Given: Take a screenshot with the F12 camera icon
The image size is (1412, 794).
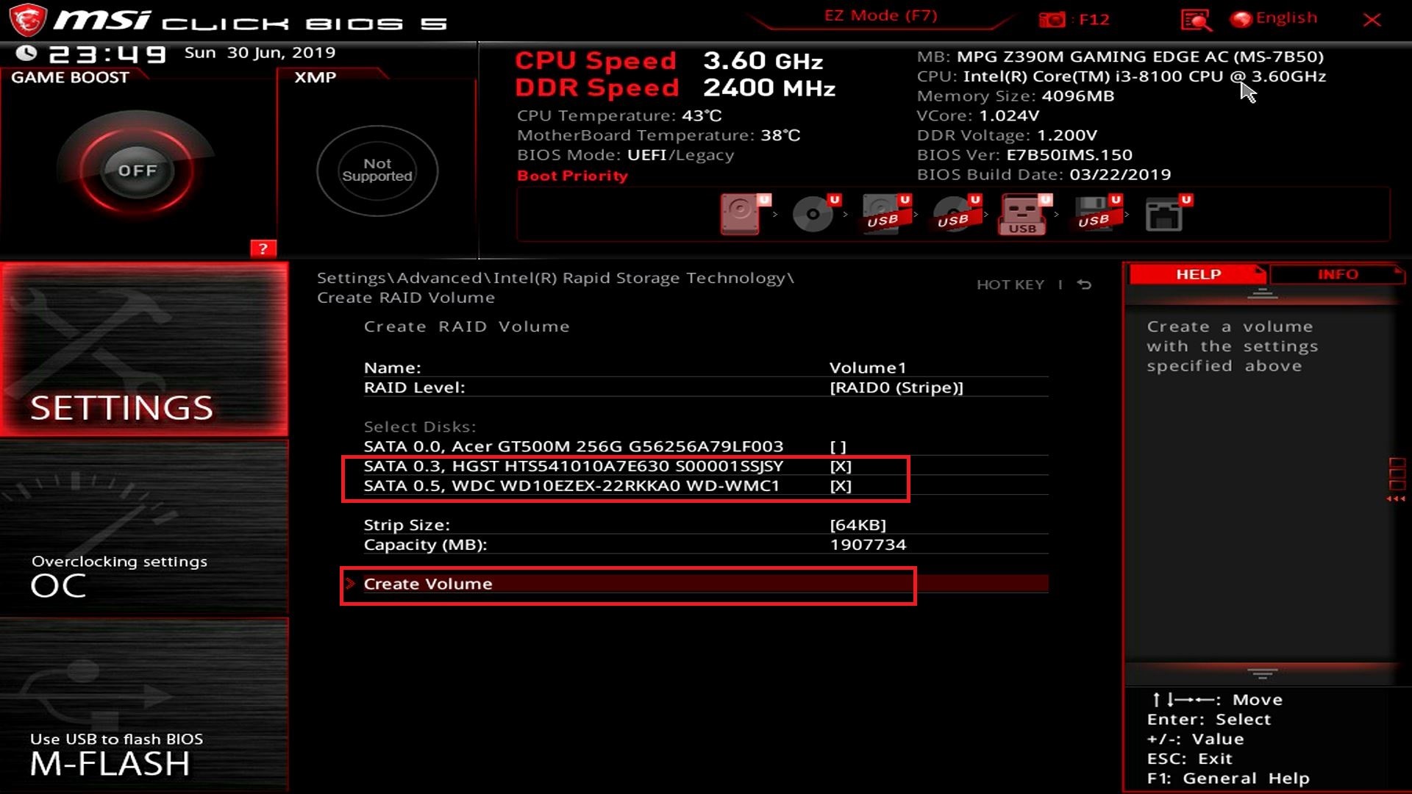Looking at the screenshot, I should tap(1052, 20).
